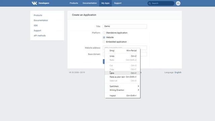Expand the Writing Direction submenu
The width and height of the screenshot is (215, 121).
(122, 90)
